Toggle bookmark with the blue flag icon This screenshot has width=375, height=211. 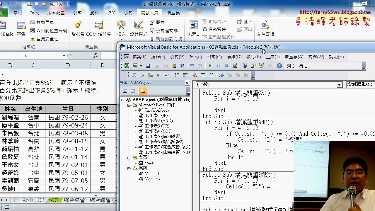tap(221, 75)
